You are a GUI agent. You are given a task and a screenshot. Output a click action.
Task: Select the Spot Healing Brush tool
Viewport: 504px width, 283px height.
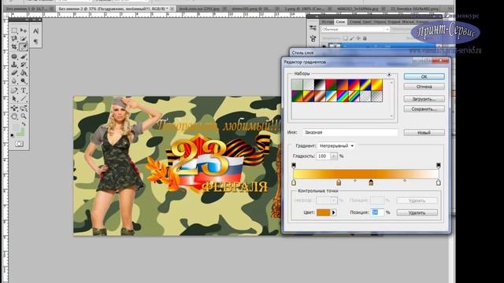(x=14, y=57)
